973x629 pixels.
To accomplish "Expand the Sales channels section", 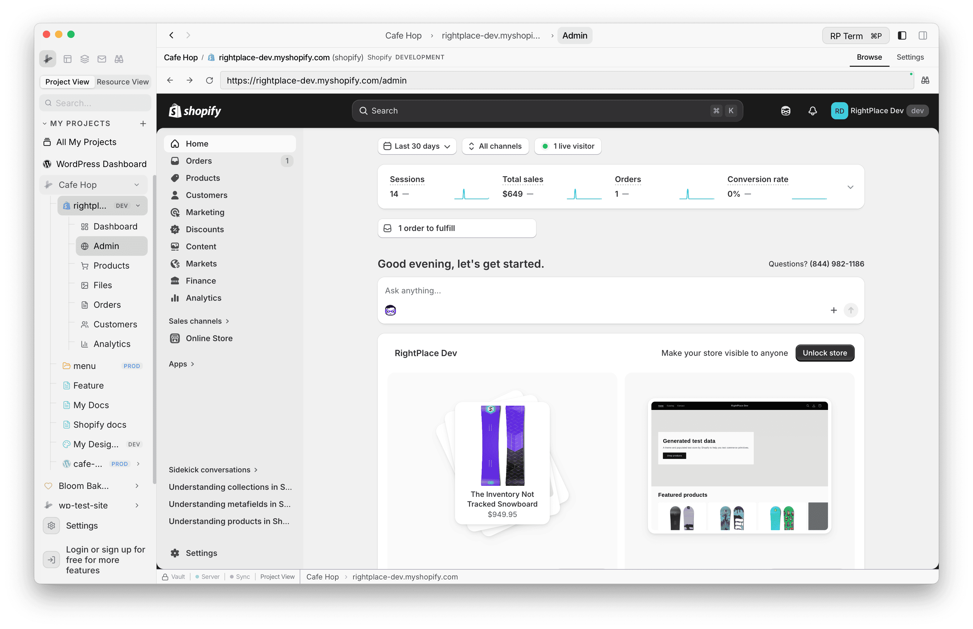I will coord(199,321).
